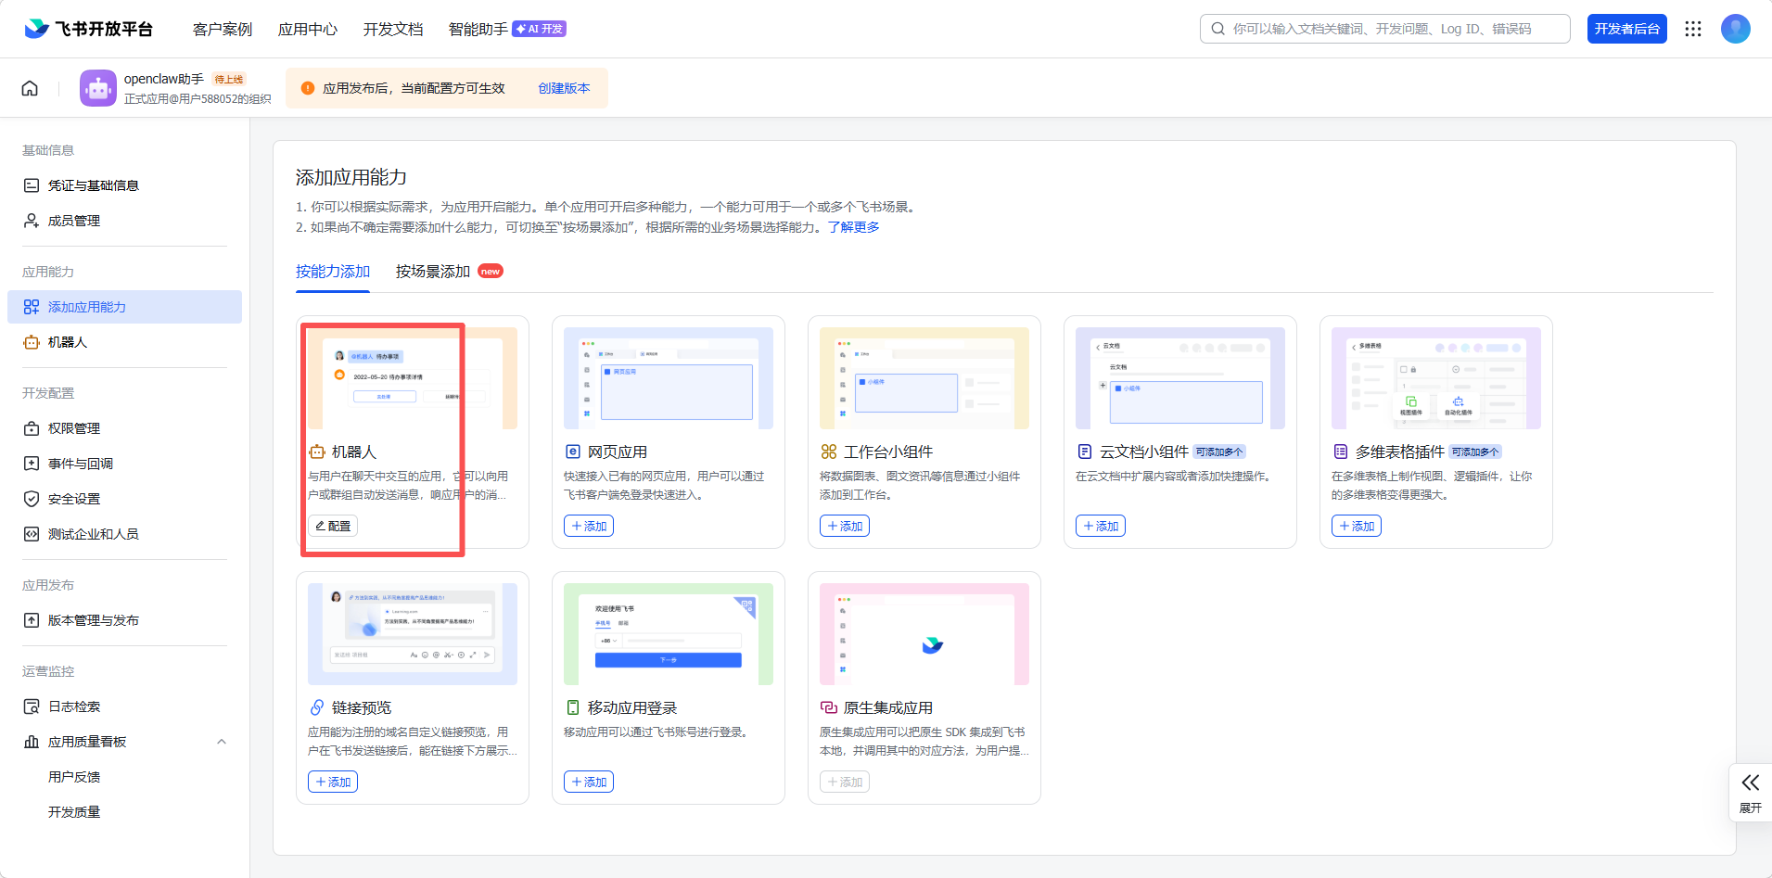Open 开发文档 in top navigation
Screen dimensions: 1772x878
pyautogui.click(x=393, y=29)
